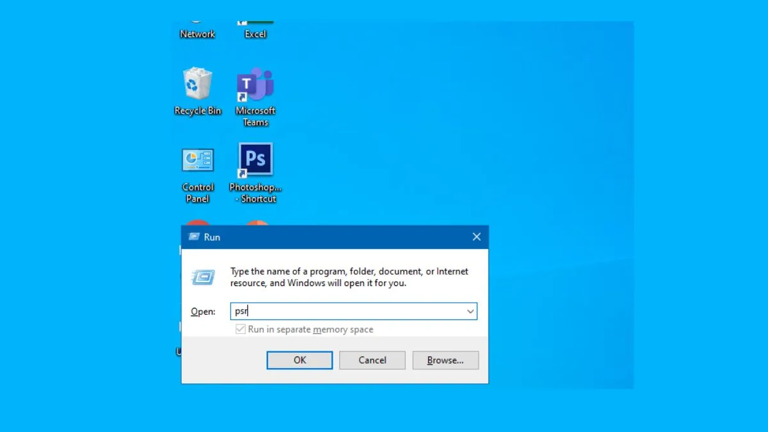Click the 'Open:' label in Run dialog

[203, 312]
